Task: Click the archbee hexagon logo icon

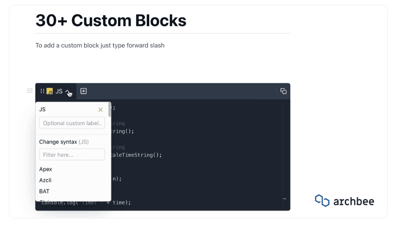Action: point(321,201)
